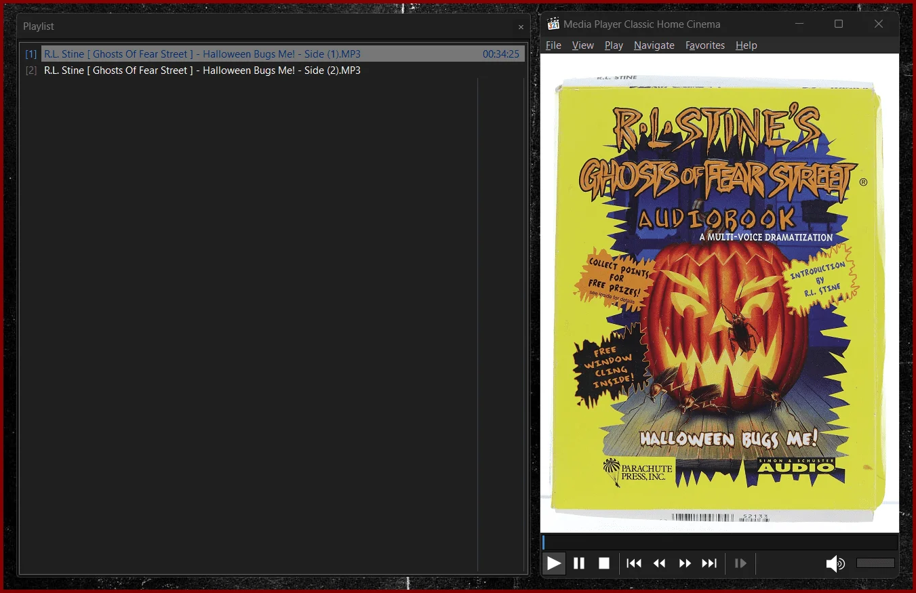The height and width of the screenshot is (593, 916).
Task: Adjust the volume slider
Action: point(875,563)
